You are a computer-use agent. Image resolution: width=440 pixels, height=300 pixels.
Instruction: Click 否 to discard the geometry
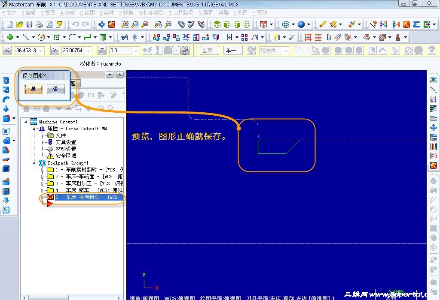pyautogui.click(x=55, y=89)
